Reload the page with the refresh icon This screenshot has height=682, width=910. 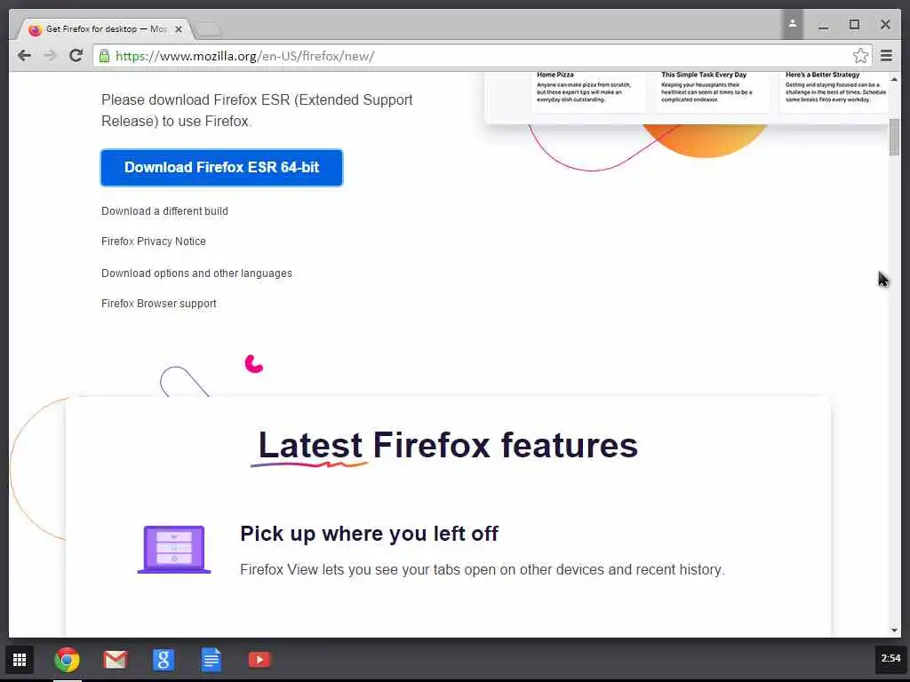76,56
